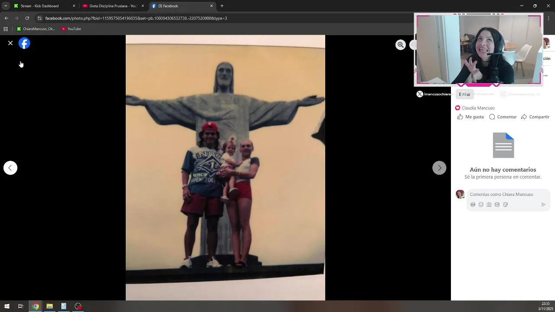Open Facebook home via the logo icon
Screen dimensions: 555x312
point(24,43)
